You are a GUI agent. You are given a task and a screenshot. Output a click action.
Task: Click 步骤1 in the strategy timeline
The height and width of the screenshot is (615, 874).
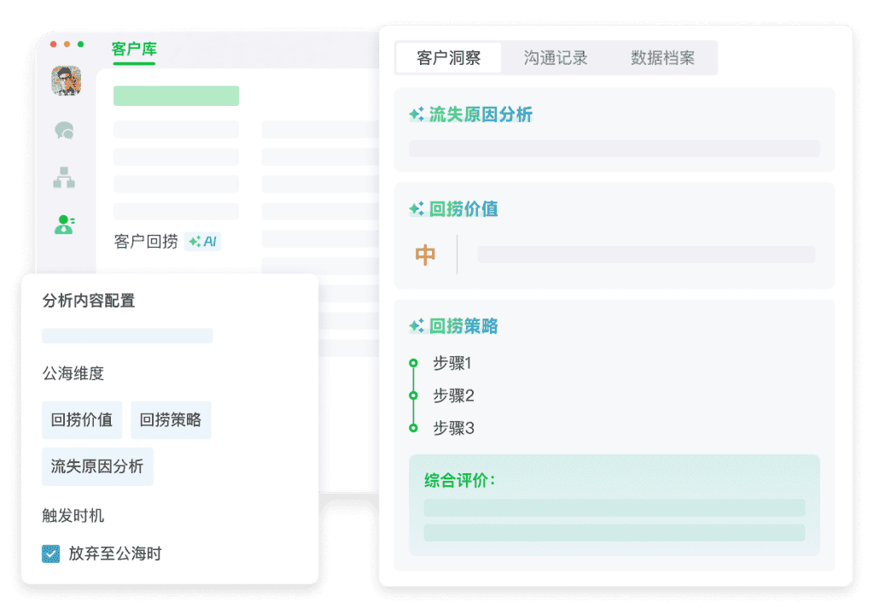click(452, 363)
